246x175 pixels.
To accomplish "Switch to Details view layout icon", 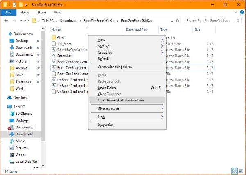I will click(235, 171).
